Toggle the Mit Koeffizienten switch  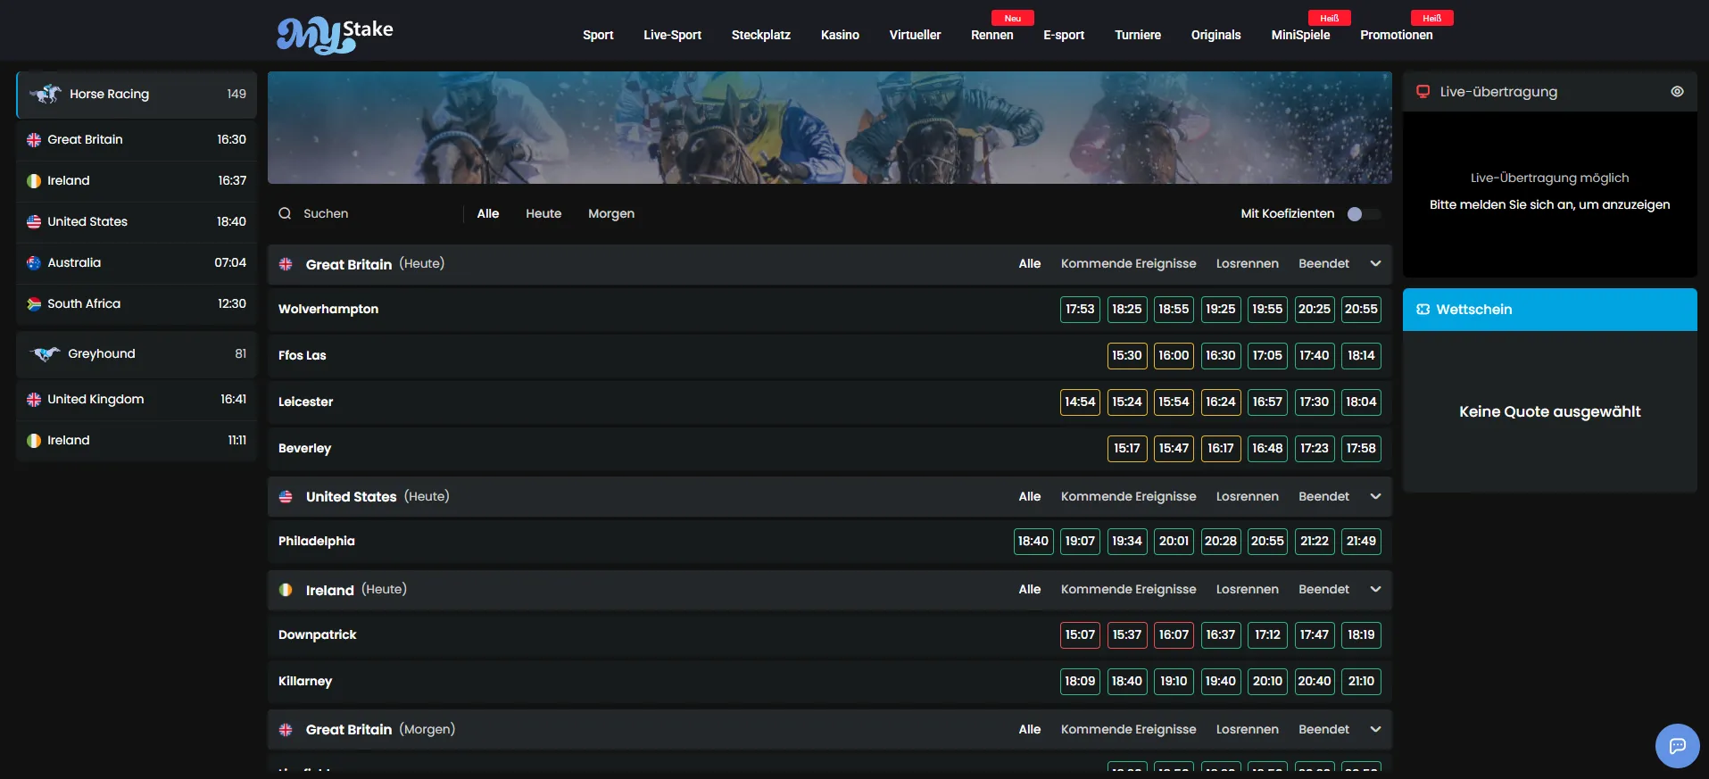[1364, 214]
